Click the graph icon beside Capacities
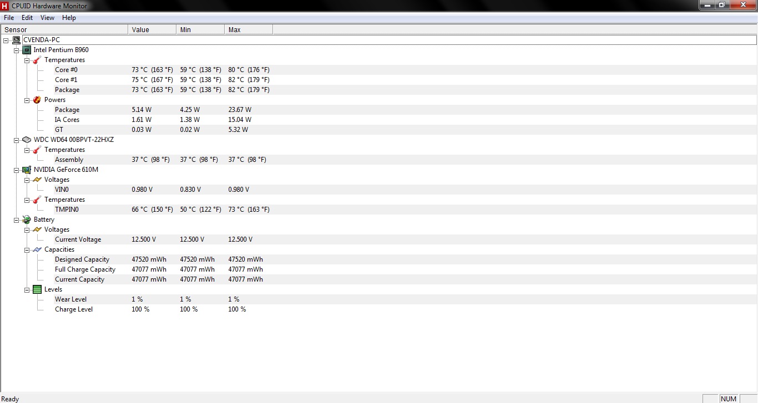The image size is (758, 403). pyautogui.click(x=37, y=249)
